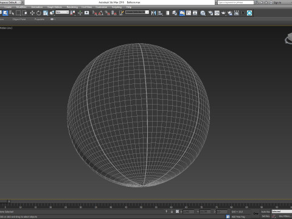Click the ViewCube in the viewport
The image size is (292, 219).
click(x=288, y=38)
